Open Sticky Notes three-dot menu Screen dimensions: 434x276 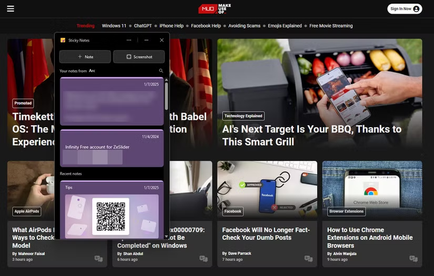[x=129, y=40]
